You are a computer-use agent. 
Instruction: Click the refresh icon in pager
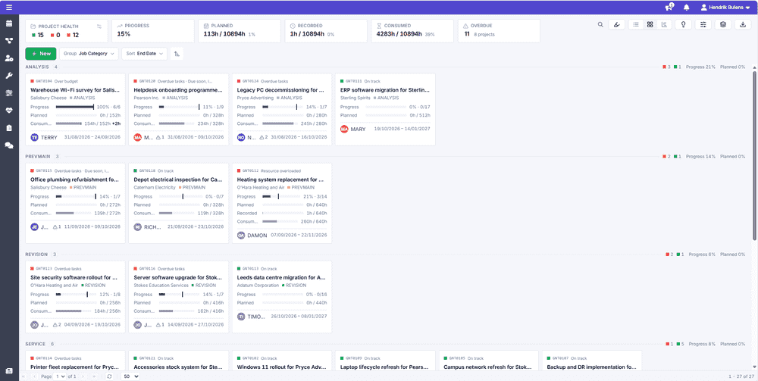pyautogui.click(x=110, y=376)
